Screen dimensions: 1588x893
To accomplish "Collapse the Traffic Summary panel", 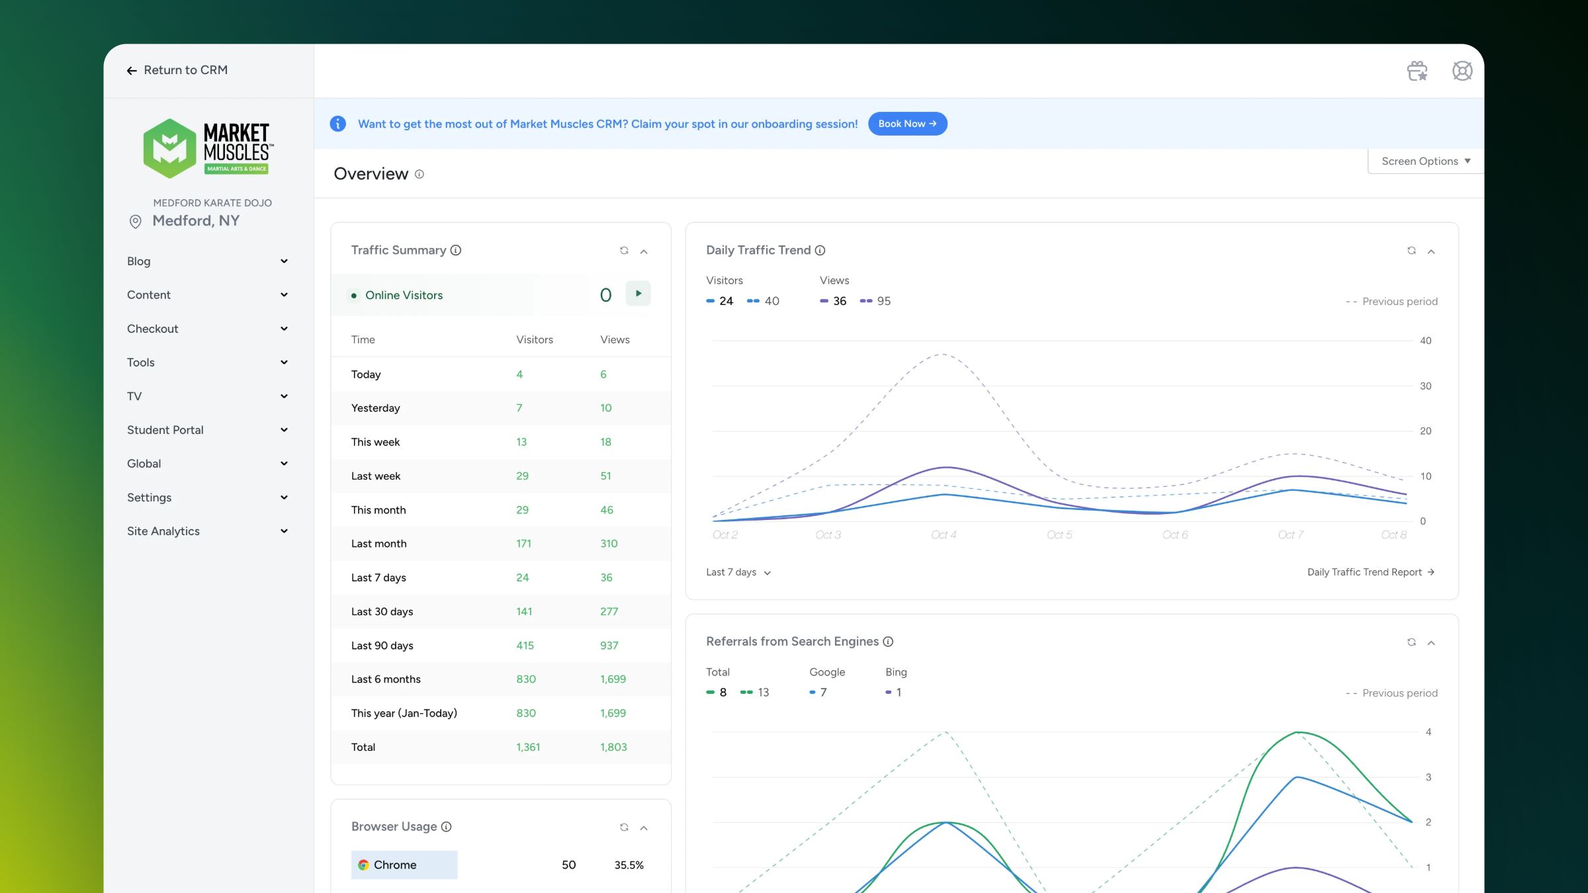I will coord(644,251).
